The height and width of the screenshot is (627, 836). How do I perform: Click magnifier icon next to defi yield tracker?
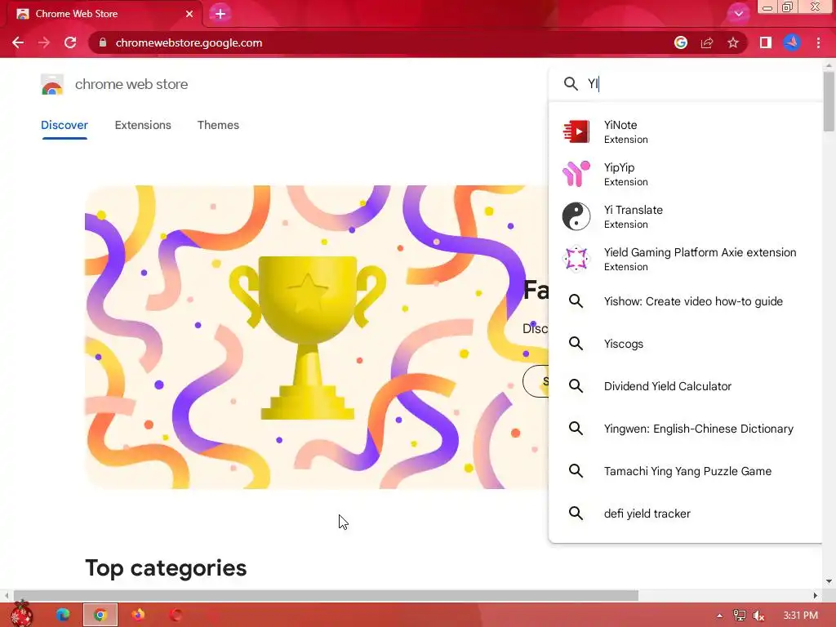click(x=576, y=513)
